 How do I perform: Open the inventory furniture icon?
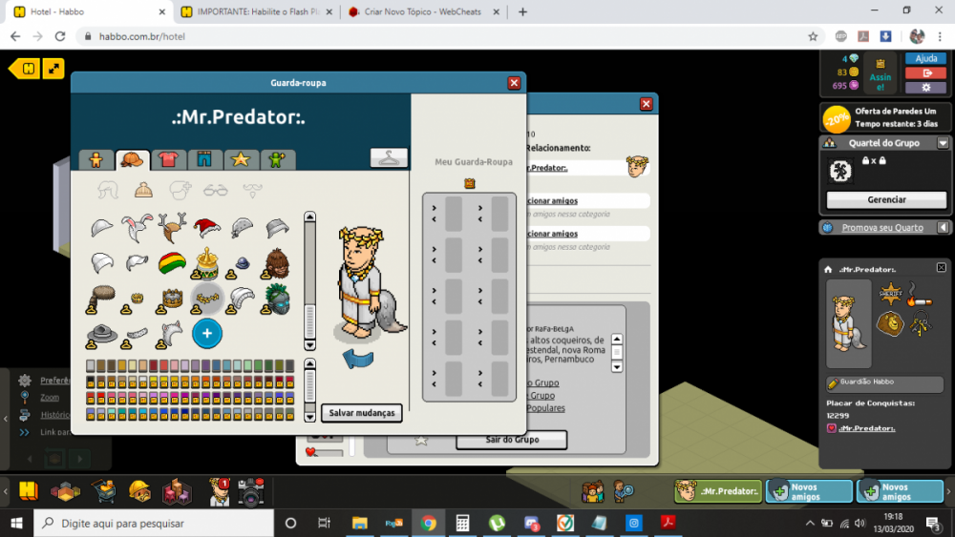click(x=177, y=491)
